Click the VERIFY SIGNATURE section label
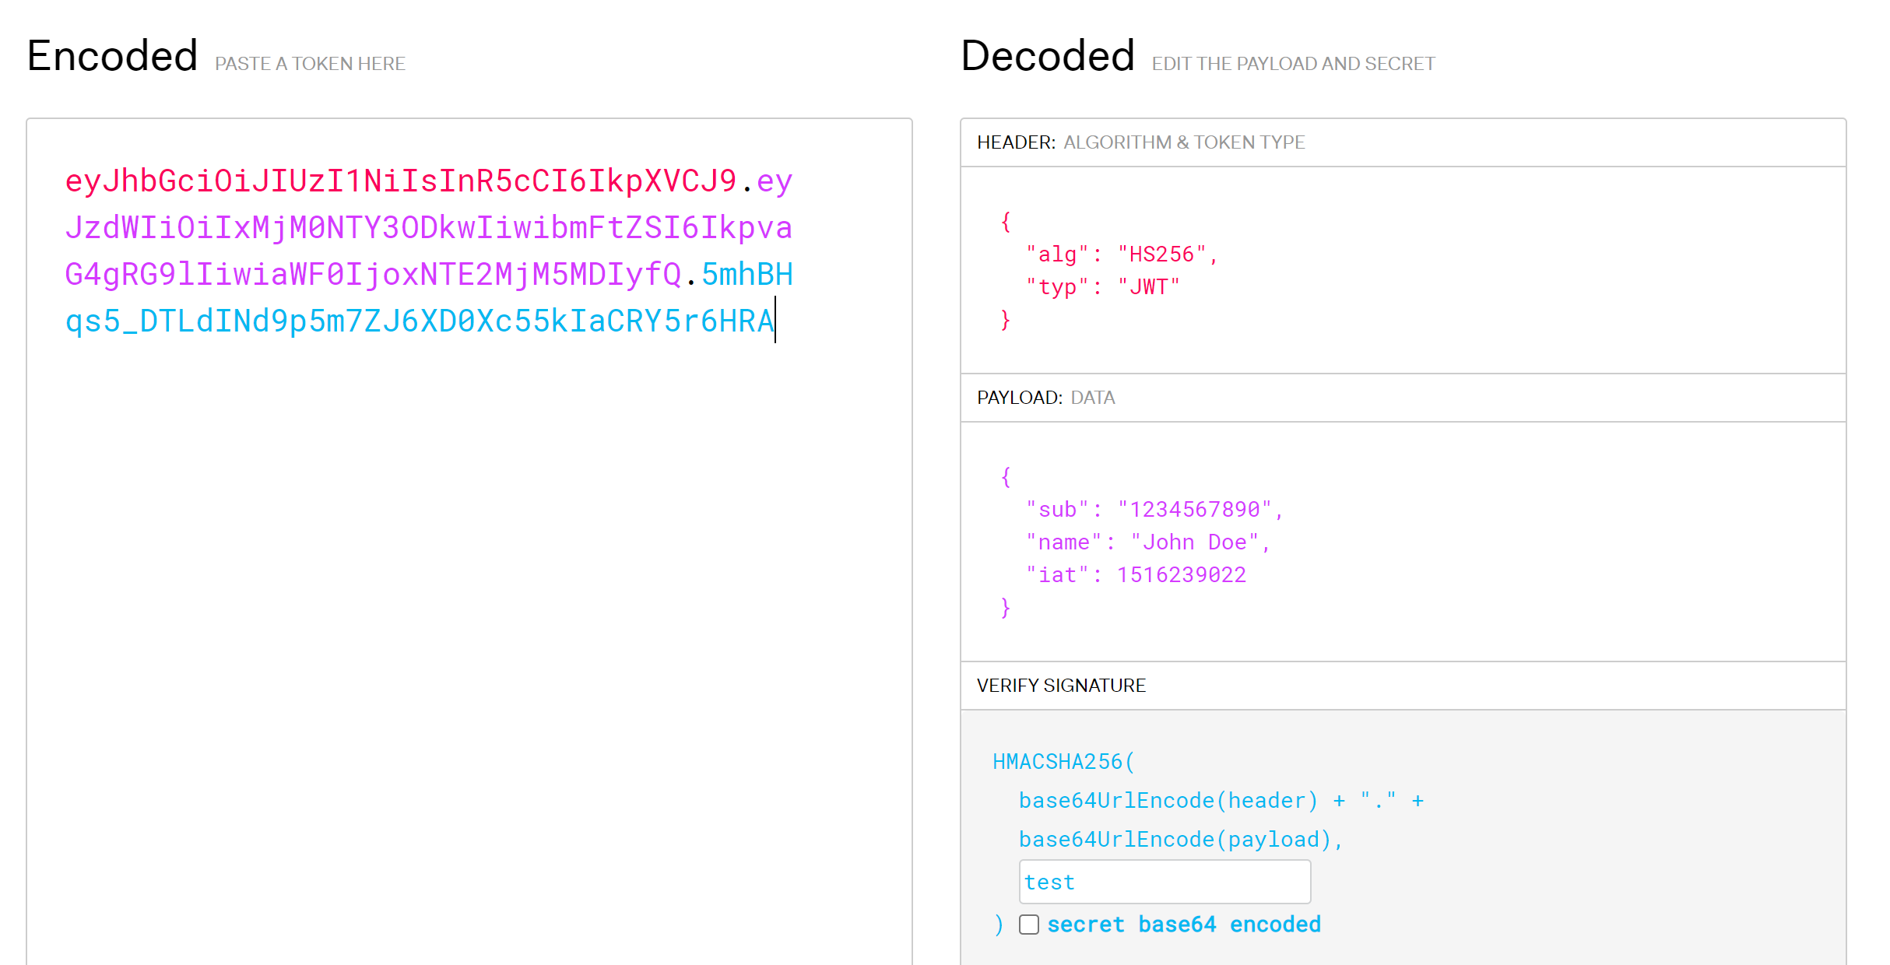Image resolution: width=1890 pixels, height=965 pixels. click(x=1061, y=686)
